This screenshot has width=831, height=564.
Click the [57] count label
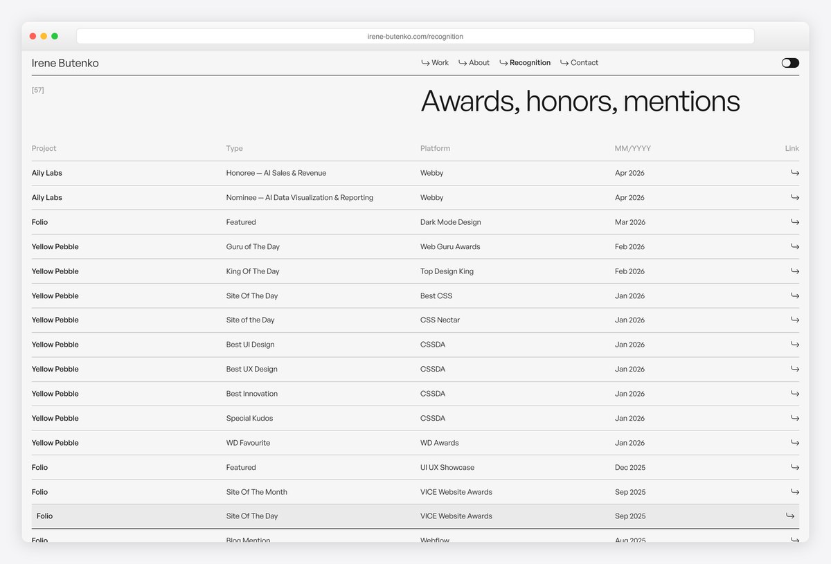point(38,91)
